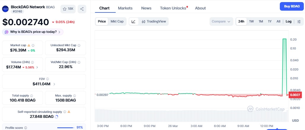
Task: Open the Compare dropdown
Action: [221, 21]
